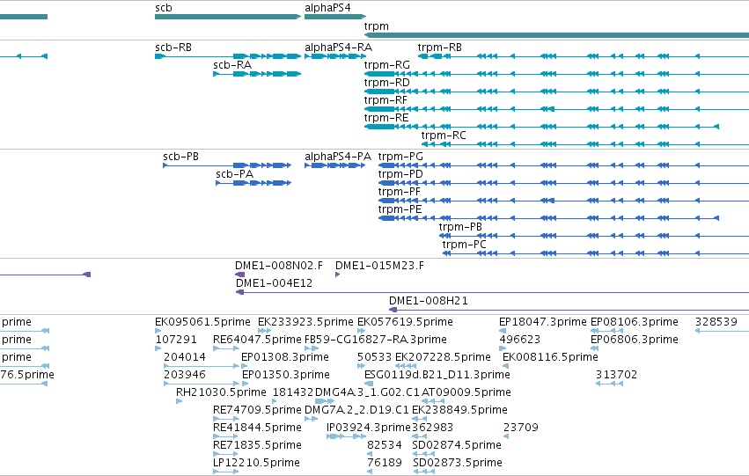Click the 496623 feature label

(x=520, y=340)
